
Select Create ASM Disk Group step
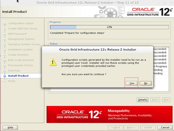click(x=23, y=28)
